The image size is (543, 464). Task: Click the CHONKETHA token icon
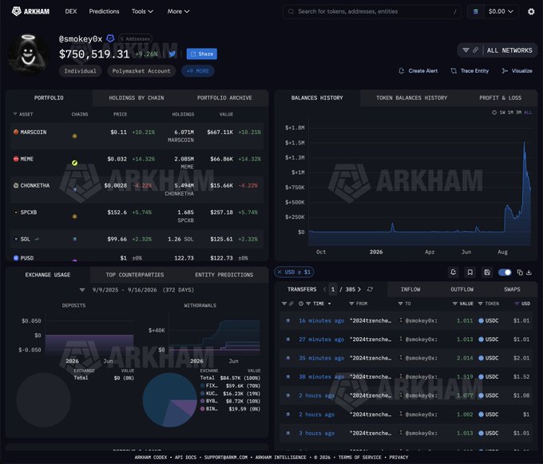pyautogui.click(x=16, y=185)
